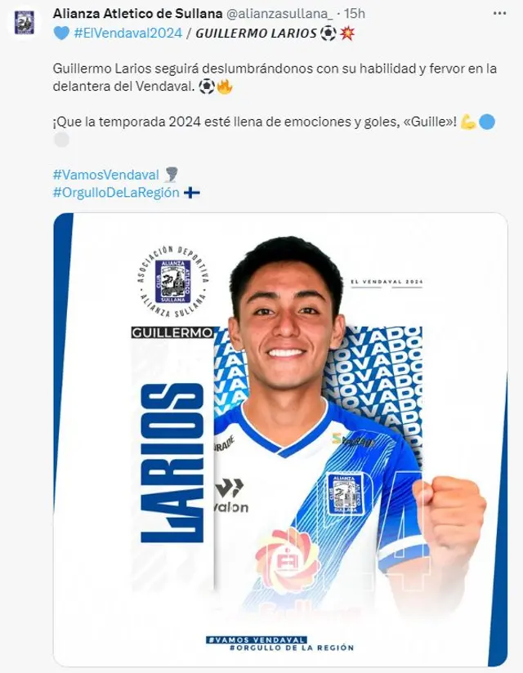Click the flexed bicep emoji after «Guille»
The width and height of the screenshot is (523, 673).
[x=468, y=122]
